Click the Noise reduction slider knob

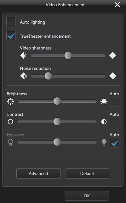pyautogui.click(x=48, y=76)
